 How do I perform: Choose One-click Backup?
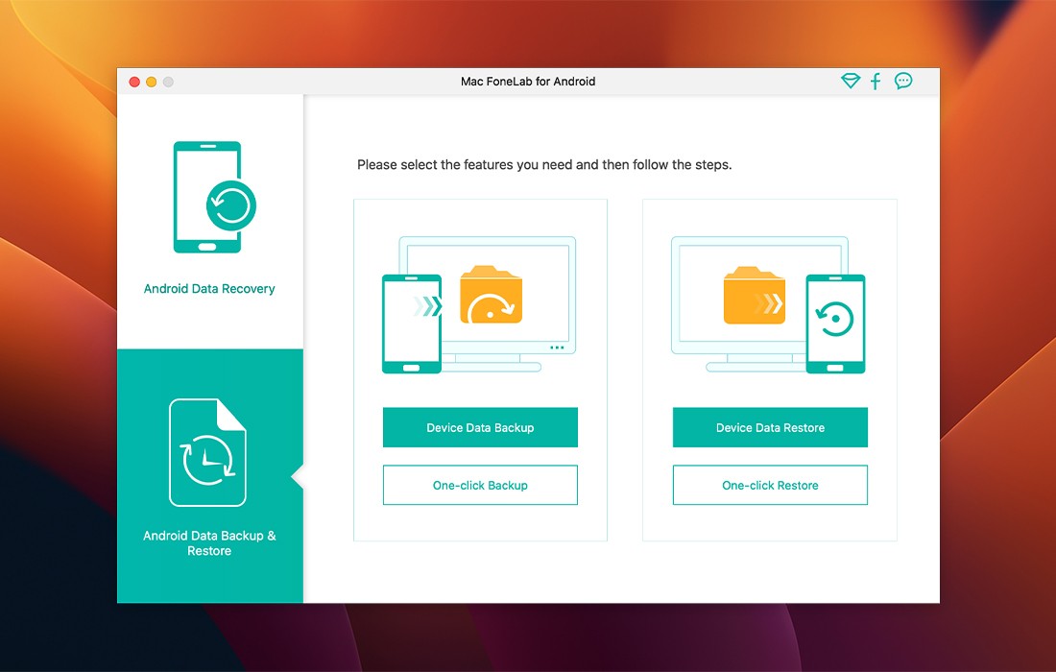pyautogui.click(x=480, y=486)
